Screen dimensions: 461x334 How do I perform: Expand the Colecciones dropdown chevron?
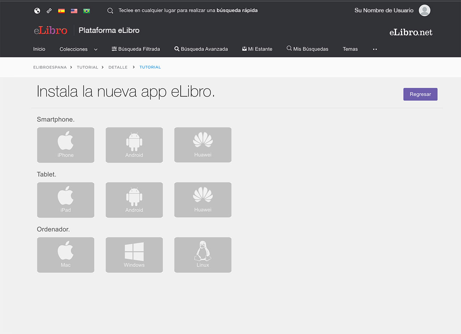coord(96,49)
